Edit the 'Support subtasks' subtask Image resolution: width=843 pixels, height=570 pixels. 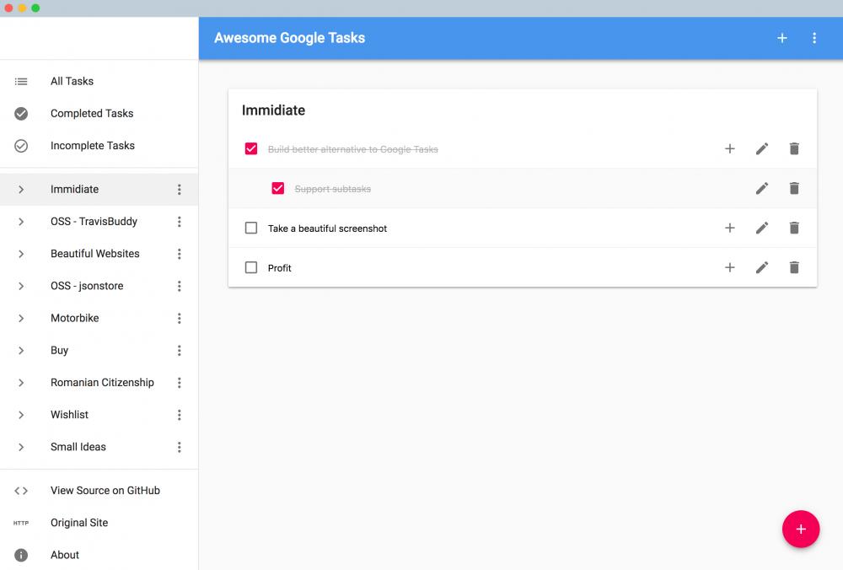pos(762,189)
